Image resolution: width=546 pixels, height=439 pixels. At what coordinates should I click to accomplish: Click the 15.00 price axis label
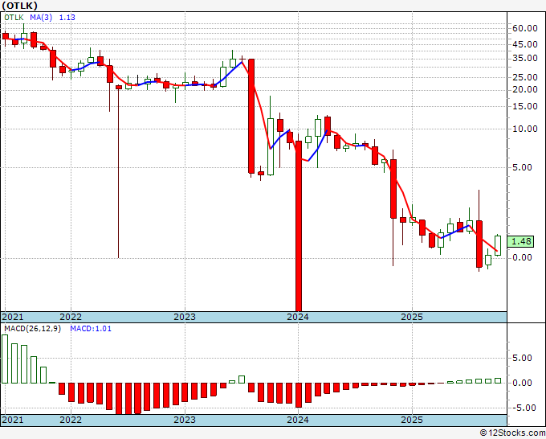[525, 106]
